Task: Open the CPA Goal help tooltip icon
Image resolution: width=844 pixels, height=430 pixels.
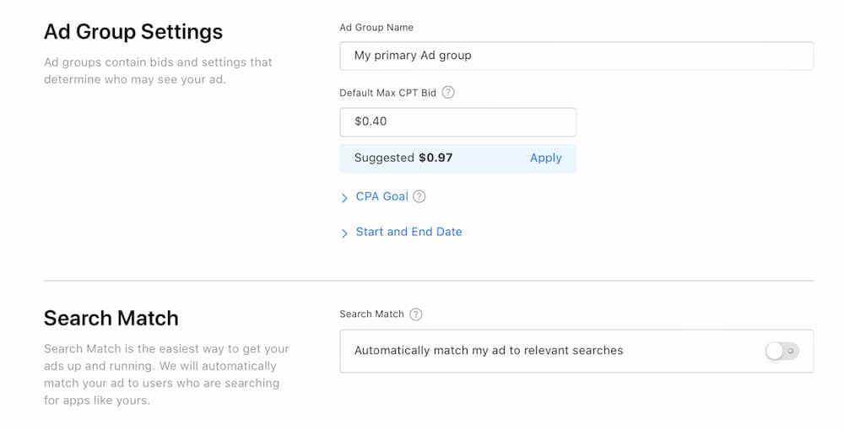Action: pyautogui.click(x=419, y=196)
